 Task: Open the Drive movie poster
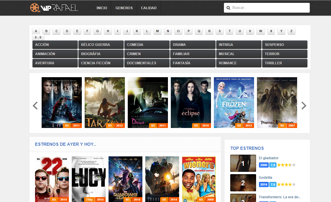pos(148,103)
